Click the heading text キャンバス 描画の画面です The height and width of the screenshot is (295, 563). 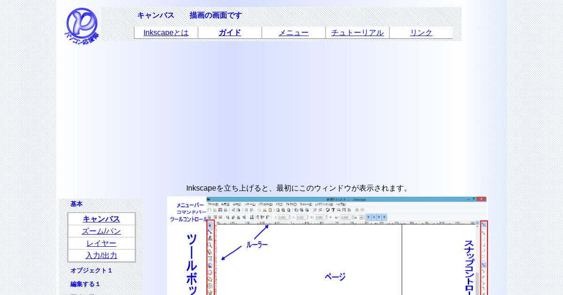(190, 15)
